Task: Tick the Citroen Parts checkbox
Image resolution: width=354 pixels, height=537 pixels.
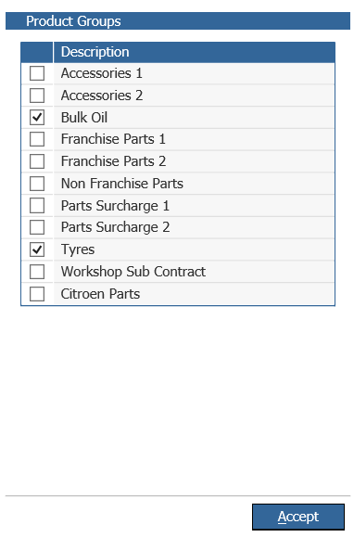Action: point(37,294)
